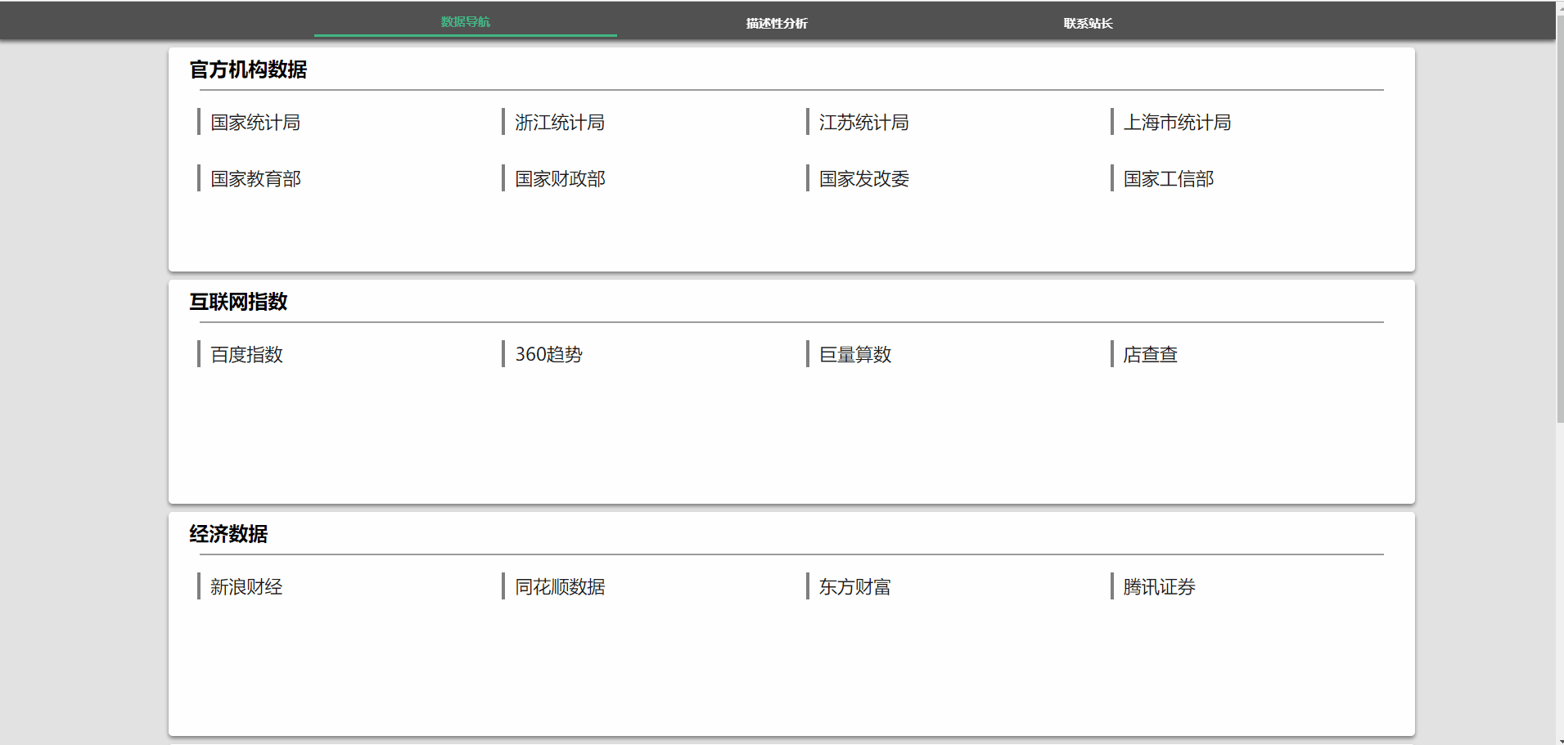Open the 巨量算数 link
The height and width of the screenshot is (745, 1564).
pyautogui.click(x=855, y=355)
